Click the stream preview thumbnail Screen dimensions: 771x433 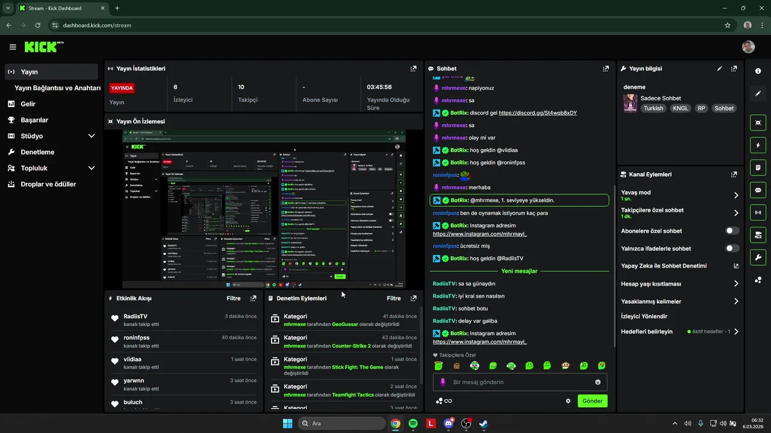pos(264,209)
